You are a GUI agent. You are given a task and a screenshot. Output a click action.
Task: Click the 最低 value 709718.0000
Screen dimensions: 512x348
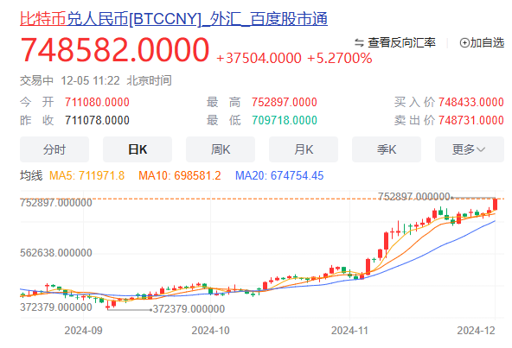(284, 120)
